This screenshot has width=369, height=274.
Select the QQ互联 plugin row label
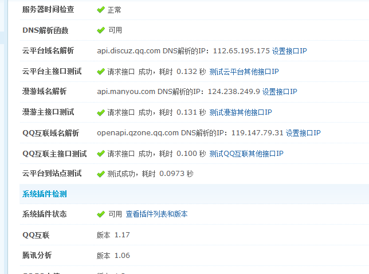click(x=36, y=235)
